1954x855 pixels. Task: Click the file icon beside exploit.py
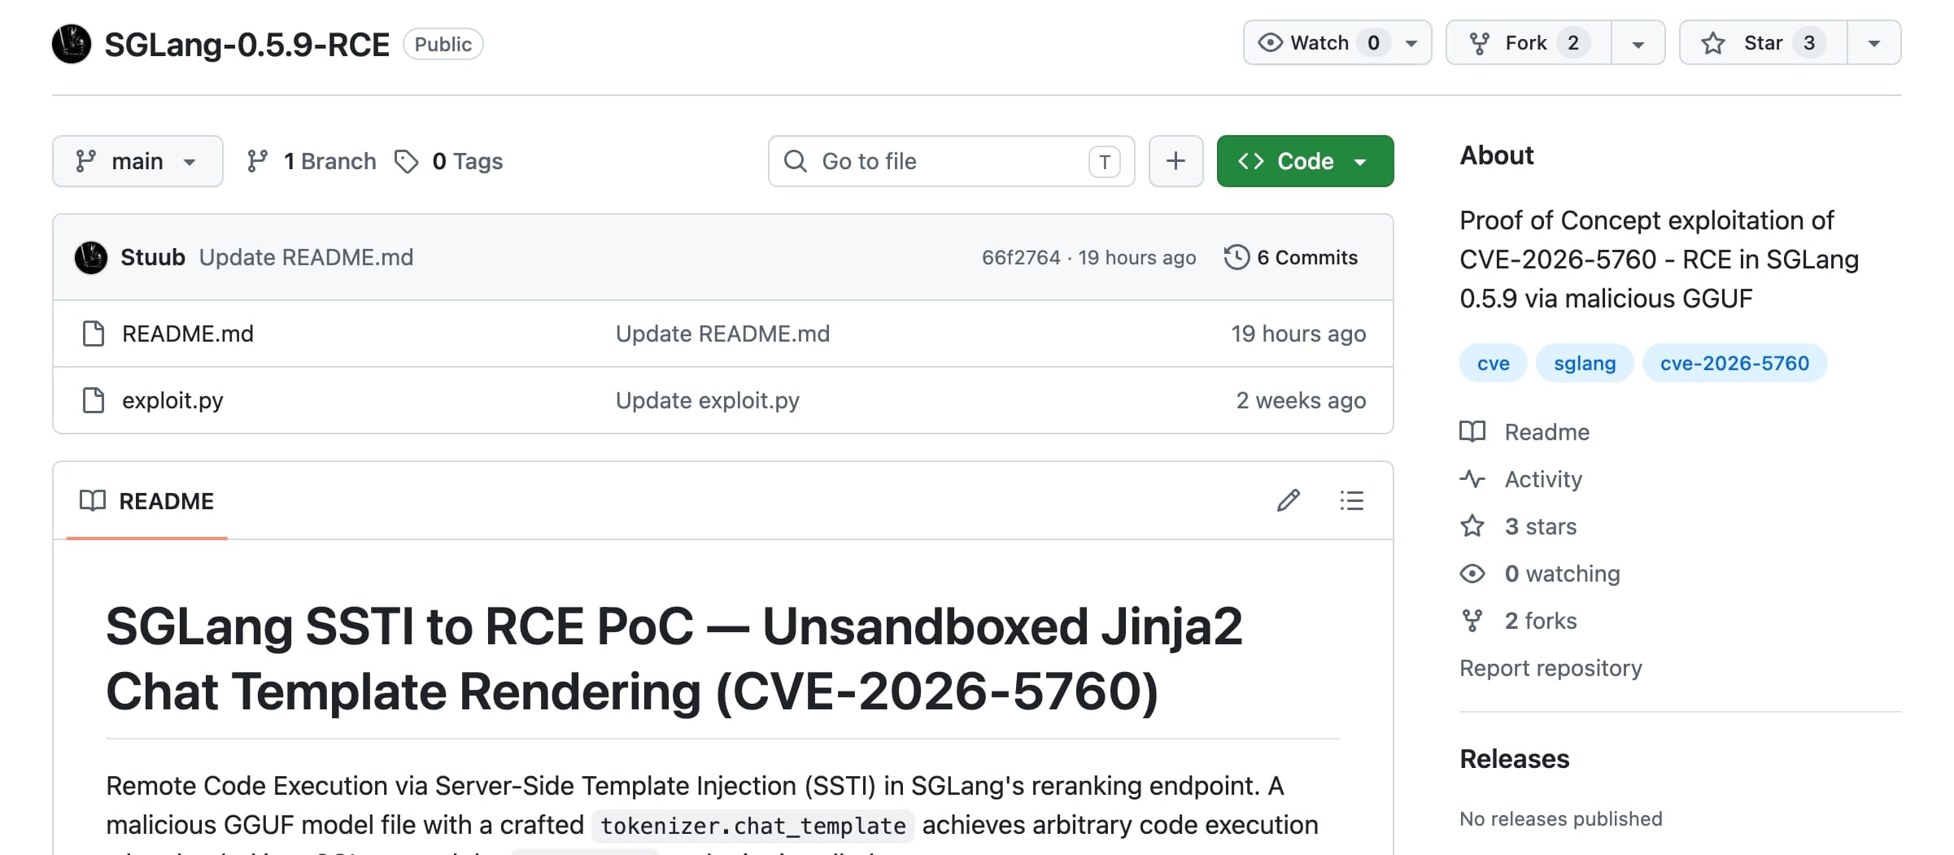[94, 400]
